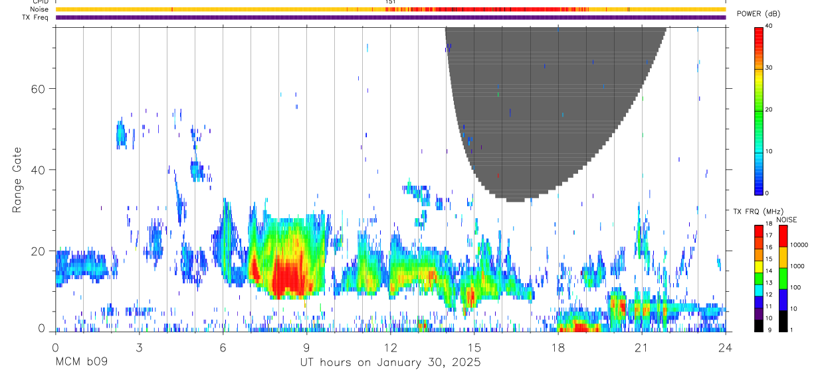The width and height of the screenshot is (816, 376).
Task: Click the Range Gate axis label
Action: coord(16,180)
